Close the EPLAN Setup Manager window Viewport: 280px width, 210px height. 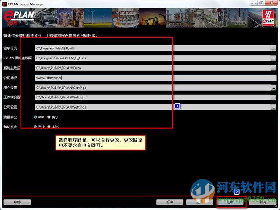[272, 3]
